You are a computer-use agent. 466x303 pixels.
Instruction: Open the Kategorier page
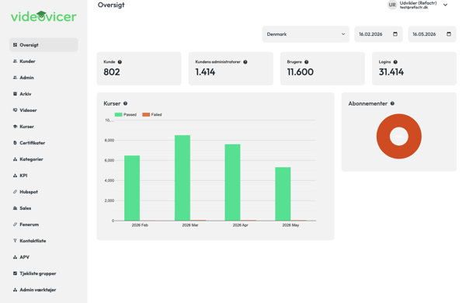[x=43, y=159]
